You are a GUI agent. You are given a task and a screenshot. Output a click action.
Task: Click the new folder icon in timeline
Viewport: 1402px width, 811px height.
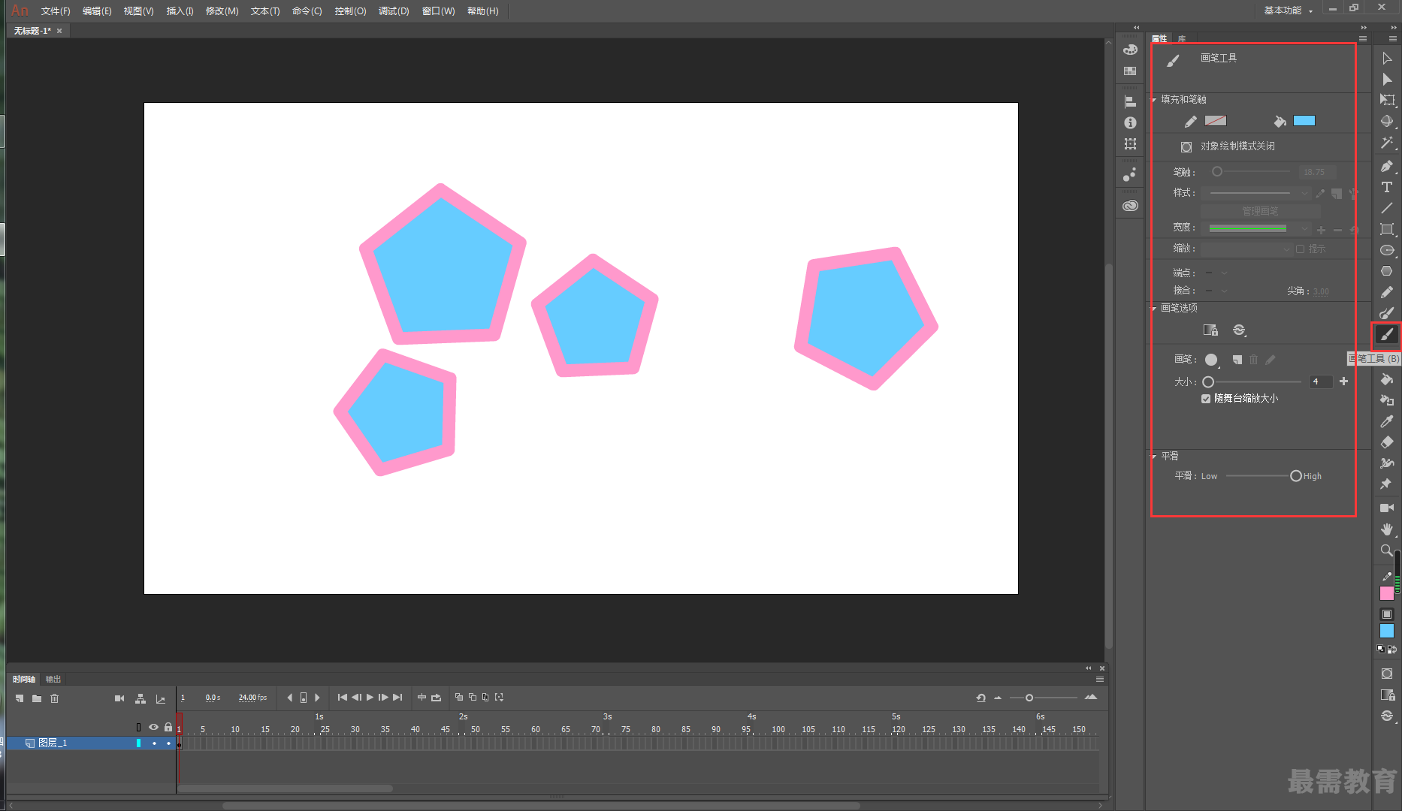click(x=37, y=698)
